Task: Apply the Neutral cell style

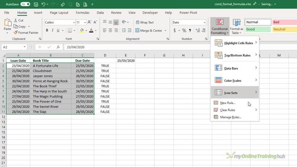Action: click(x=284, y=29)
